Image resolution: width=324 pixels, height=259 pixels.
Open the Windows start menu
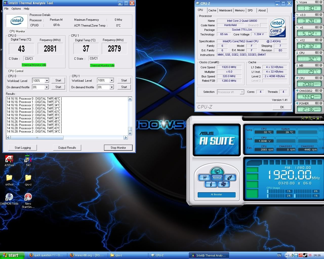point(12,255)
